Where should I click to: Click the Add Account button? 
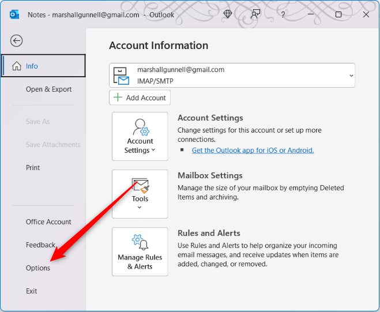click(140, 97)
